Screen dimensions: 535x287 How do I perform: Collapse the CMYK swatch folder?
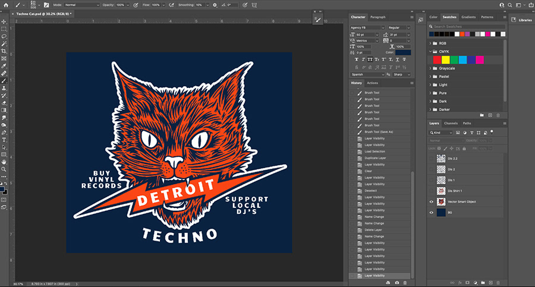pos(430,52)
